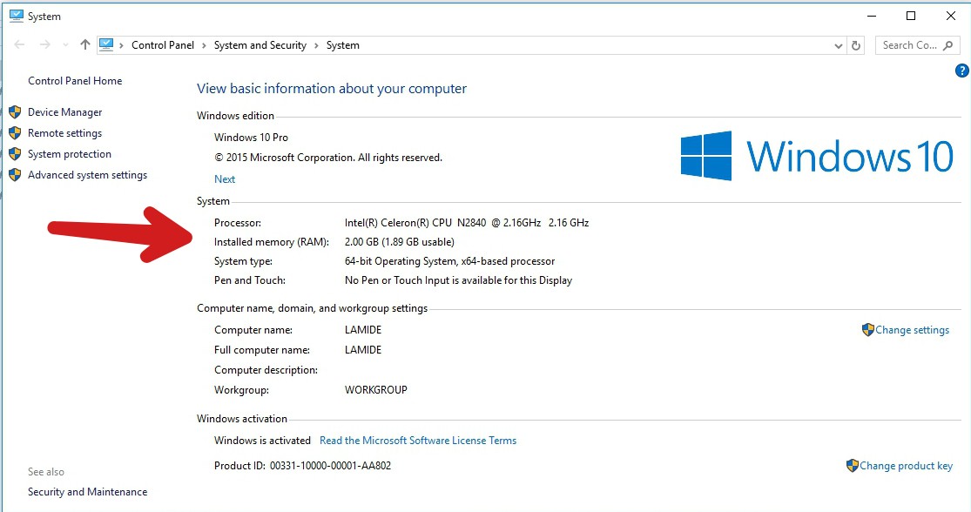
Task: Click the computer icon in the address bar
Action: tap(106, 44)
